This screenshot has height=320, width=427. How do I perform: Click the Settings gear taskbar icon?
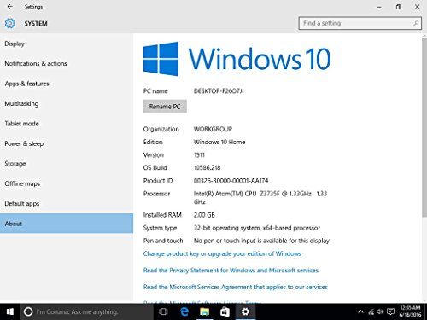click(x=245, y=311)
